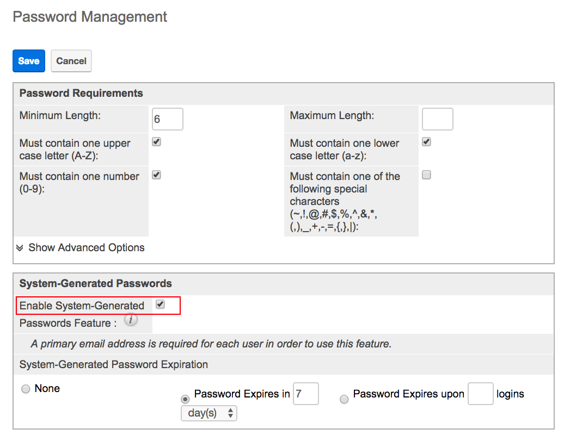Select Password Expires upon logins radio button
The image size is (564, 435).
coord(344,399)
